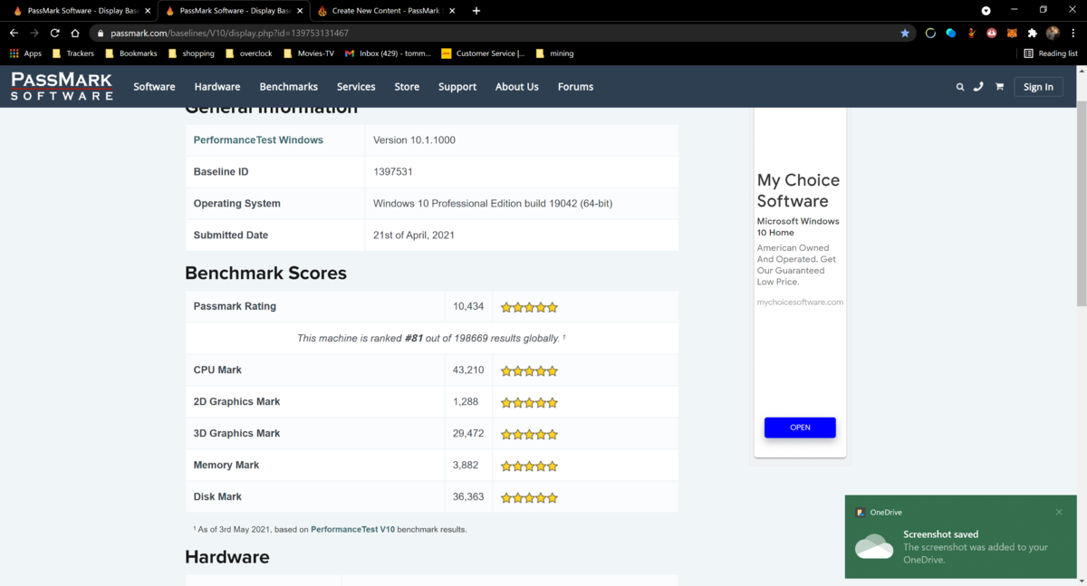Select the 2D Graphics Mark value 1,288

(x=465, y=401)
